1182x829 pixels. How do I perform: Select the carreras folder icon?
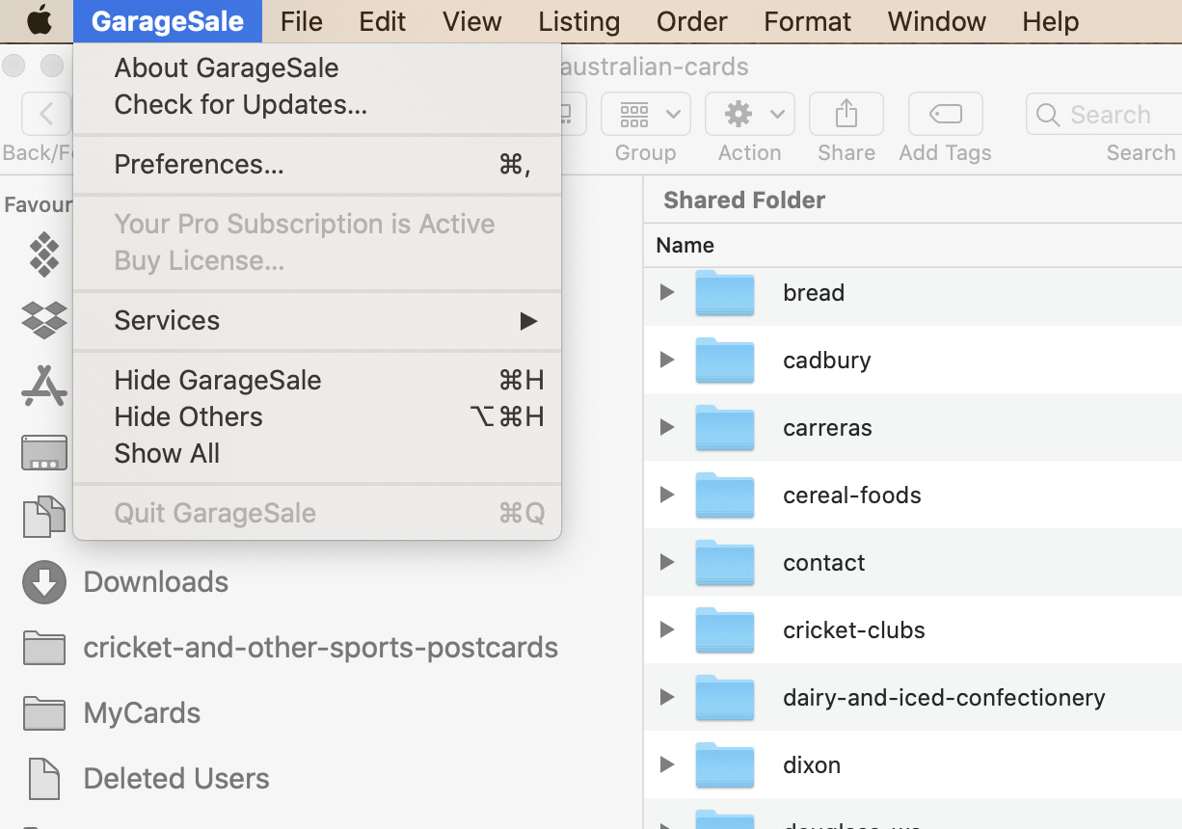725,428
